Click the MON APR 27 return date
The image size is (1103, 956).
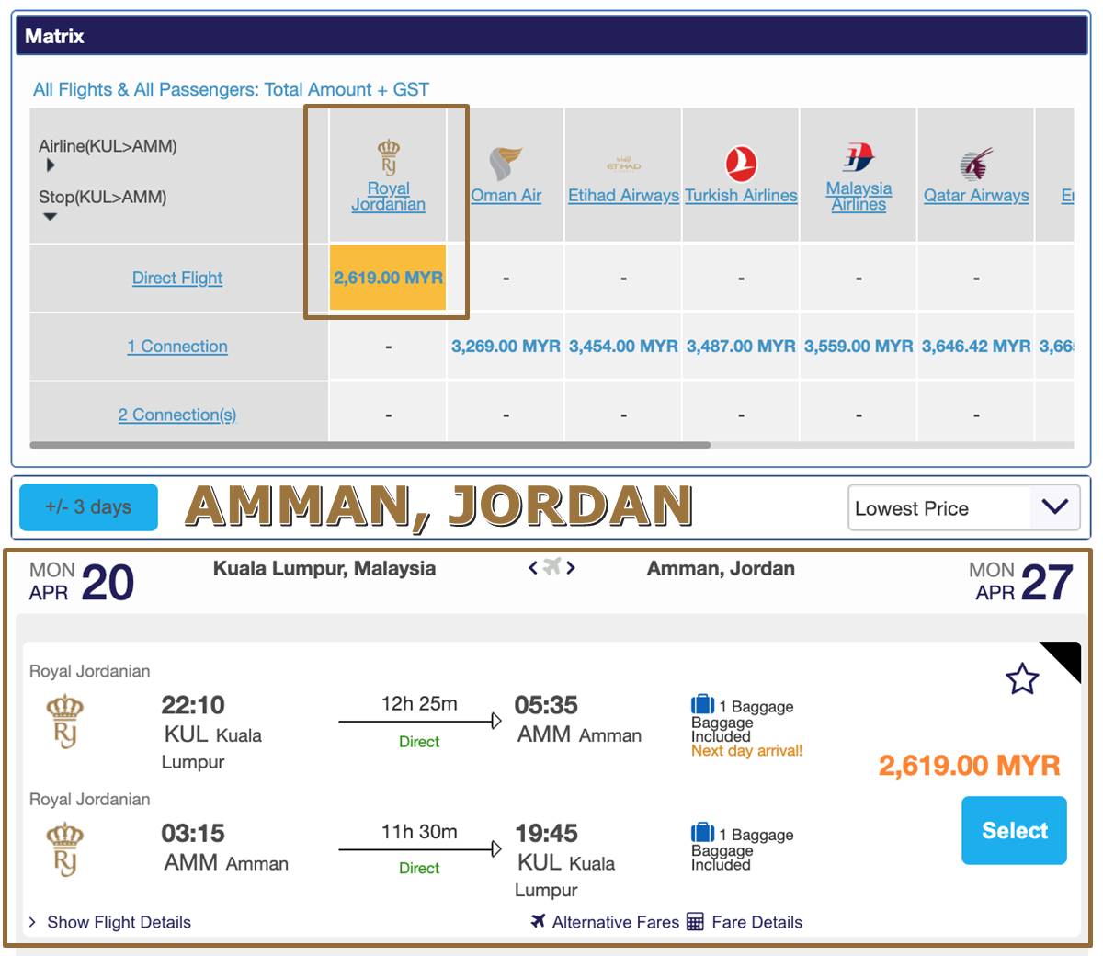pyautogui.click(x=1021, y=582)
